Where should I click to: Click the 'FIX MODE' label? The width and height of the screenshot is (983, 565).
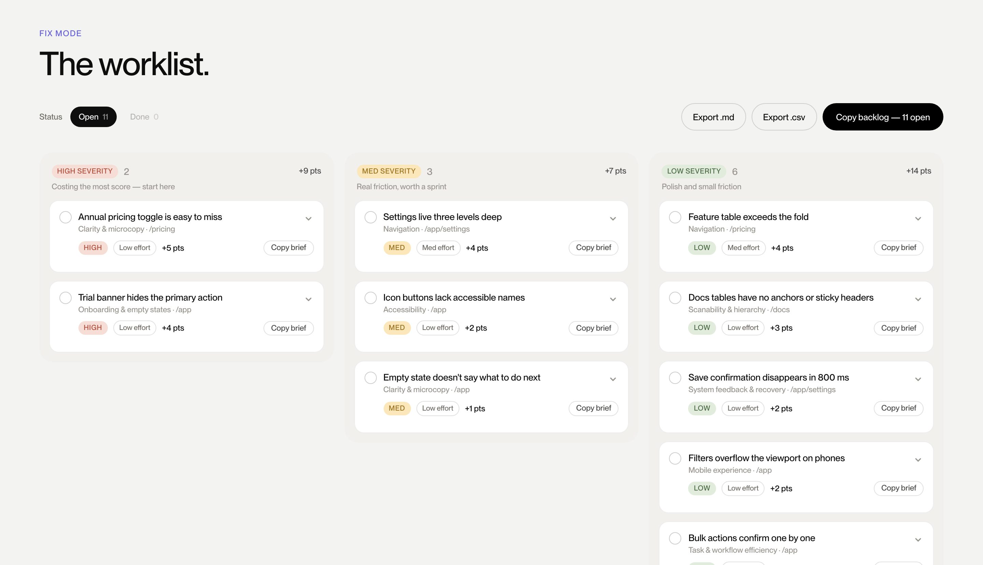[60, 33]
